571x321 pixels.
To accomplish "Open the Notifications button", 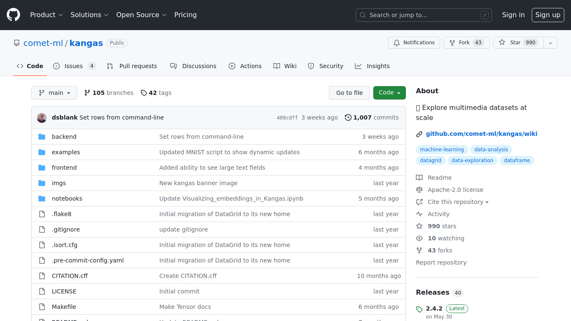I will [x=414, y=43].
